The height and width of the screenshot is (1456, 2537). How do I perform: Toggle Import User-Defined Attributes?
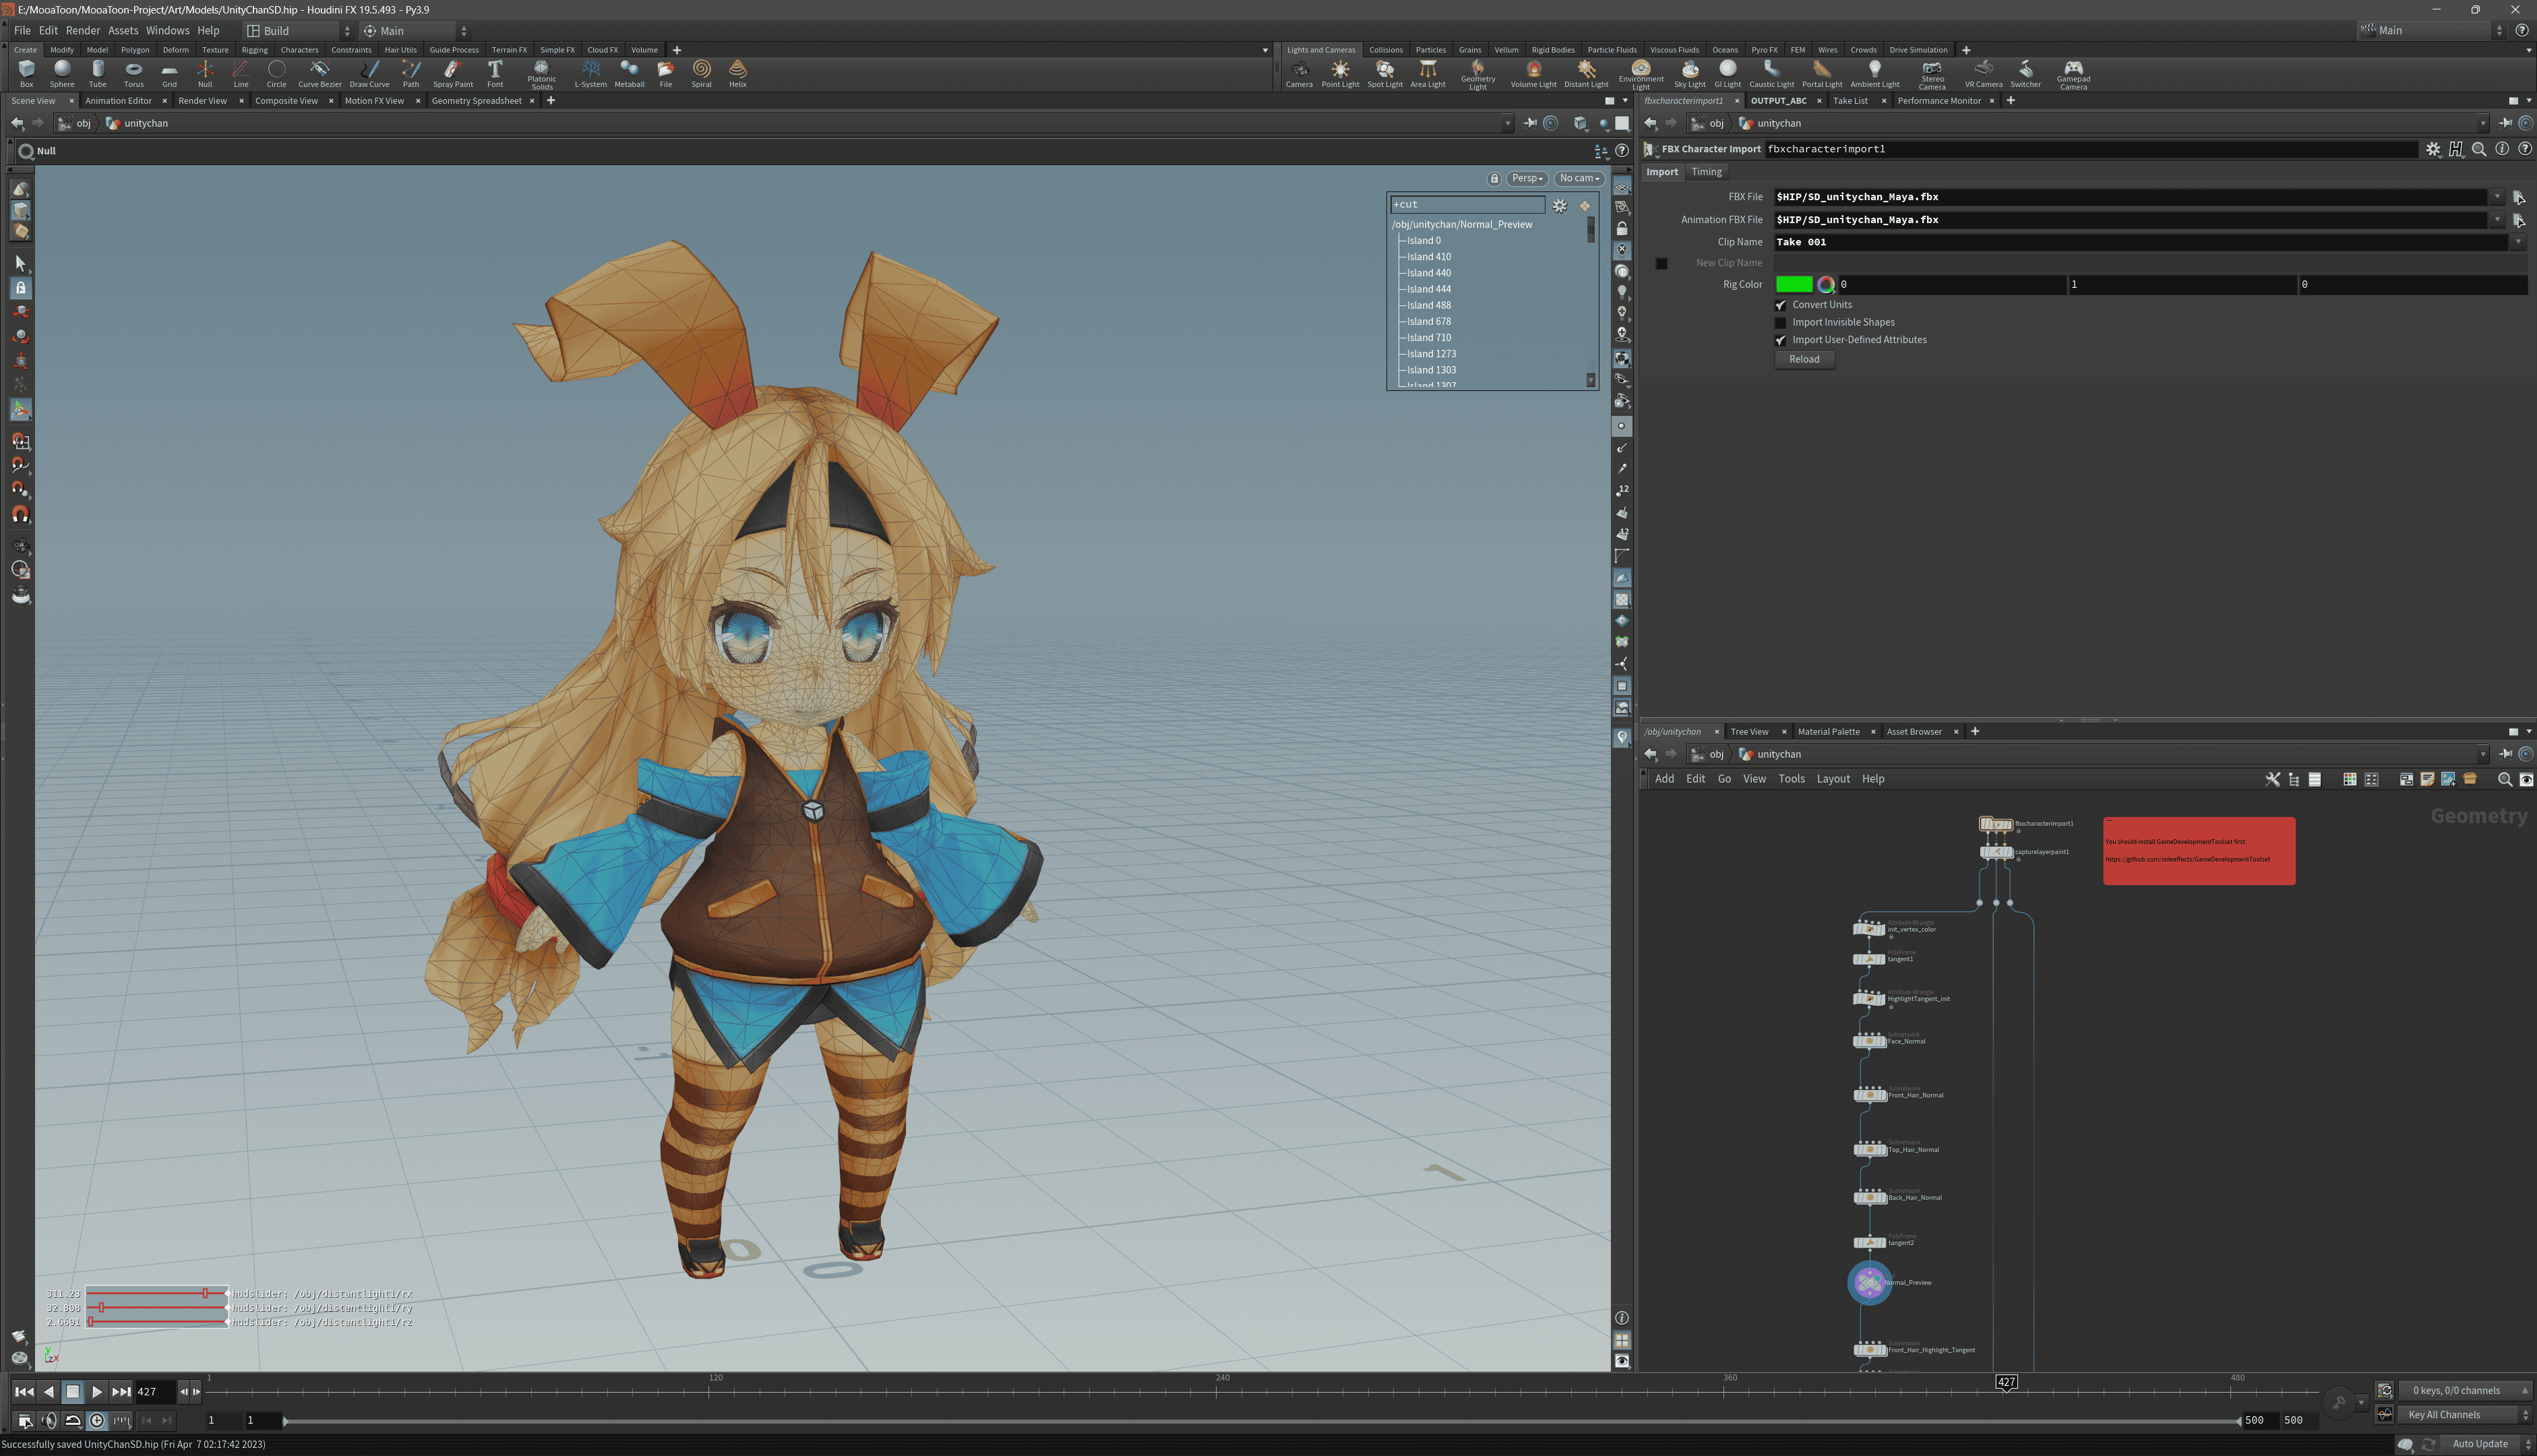click(1780, 340)
